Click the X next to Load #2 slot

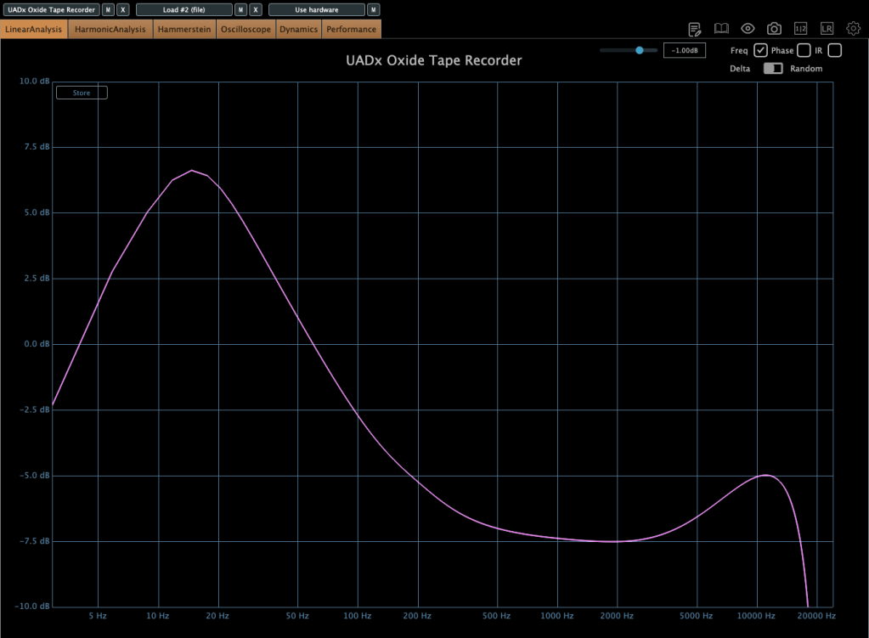point(256,10)
